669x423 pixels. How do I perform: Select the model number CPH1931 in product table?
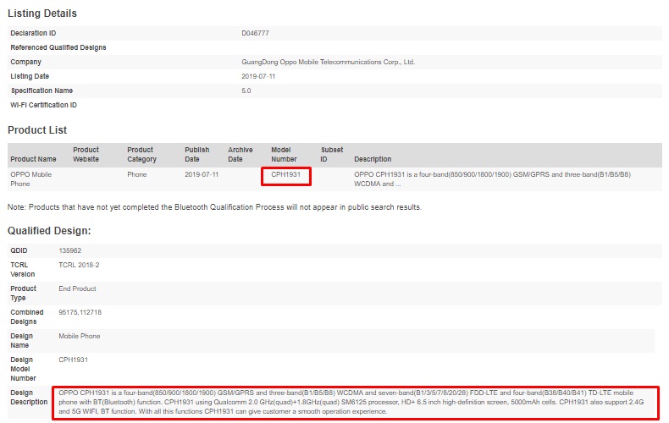[x=286, y=174]
